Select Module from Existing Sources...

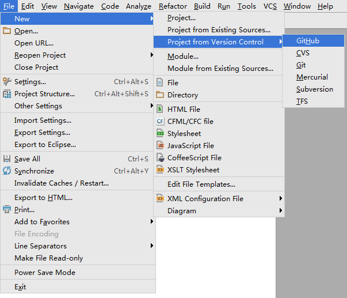[219, 68]
